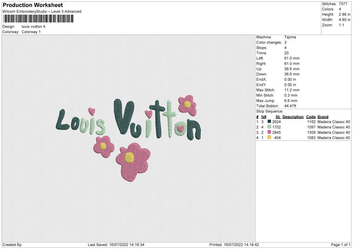The width and height of the screenshot is (353, 249).
Task: Click 'Madeira Classic 40' brand in row 1
Action: [334, 122]
